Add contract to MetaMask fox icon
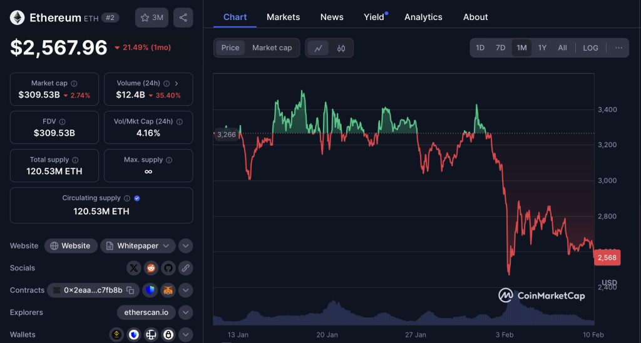Viewport: 641px width, 343px height. 168,290
